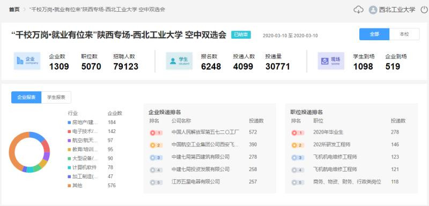Click the 加工制造 legend swatch
The image size is (429, 206).
point(69,176)
